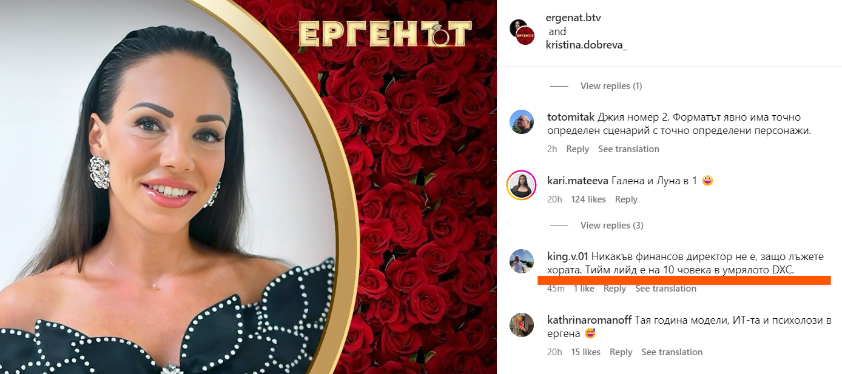The image size is (842, 374).
Task: See translation of king.v.01's comment
Action: pyautogui.click(x=665, y=289)
